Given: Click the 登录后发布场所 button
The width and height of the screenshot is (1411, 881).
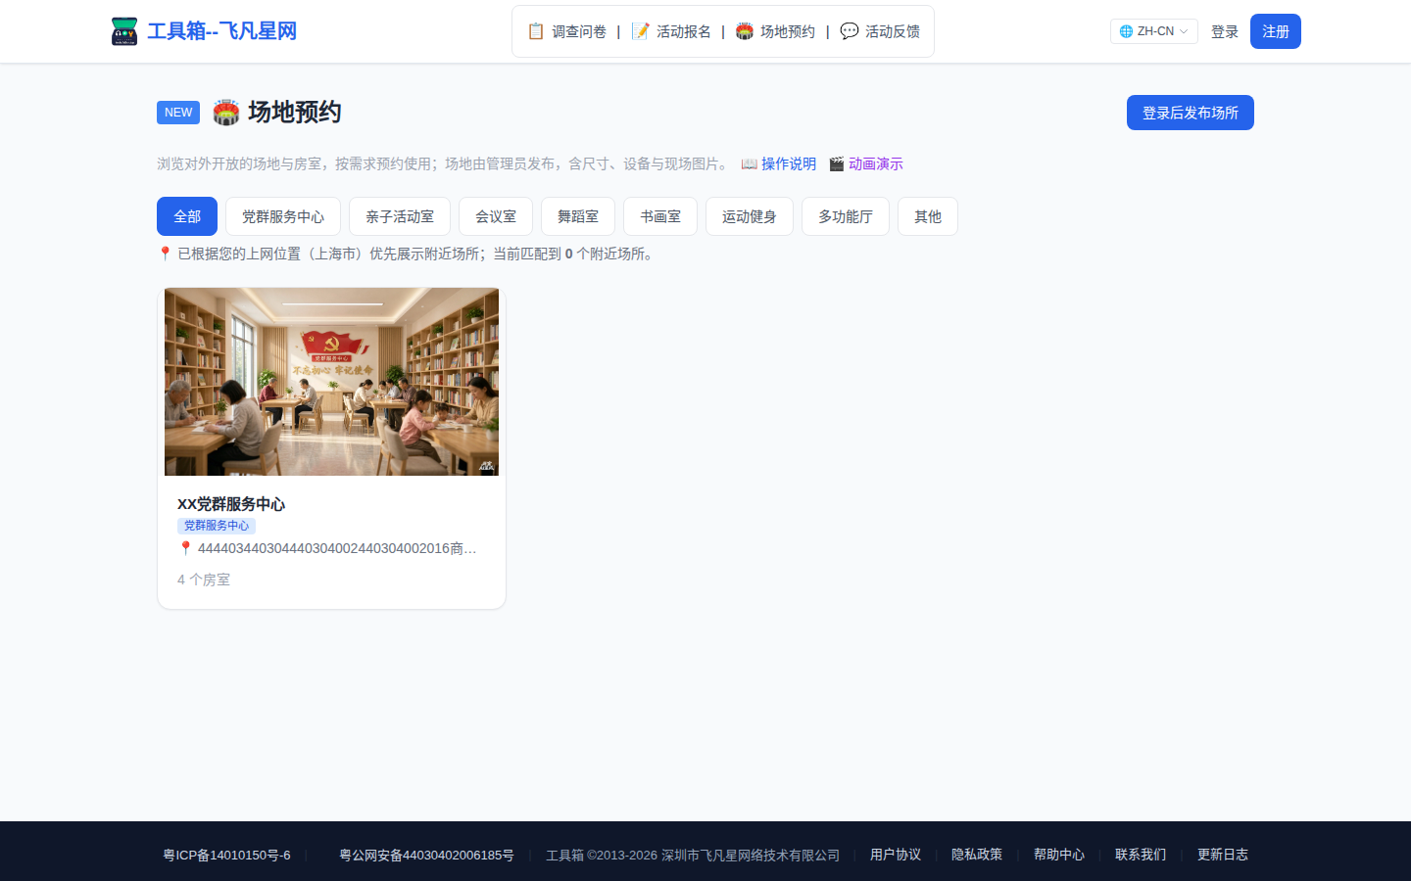Looking at the screenshot, I should pyautogui.click(x=1191, y=113).
